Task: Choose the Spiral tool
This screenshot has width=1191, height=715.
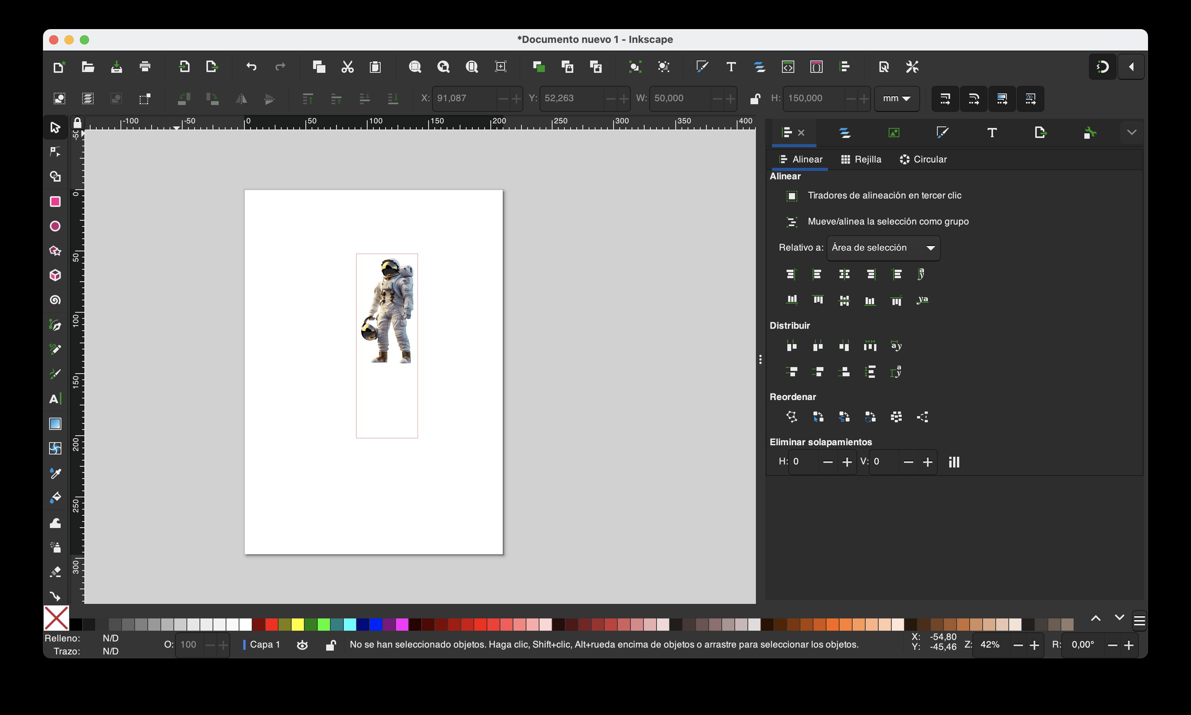Action: (x=55, y=300)
